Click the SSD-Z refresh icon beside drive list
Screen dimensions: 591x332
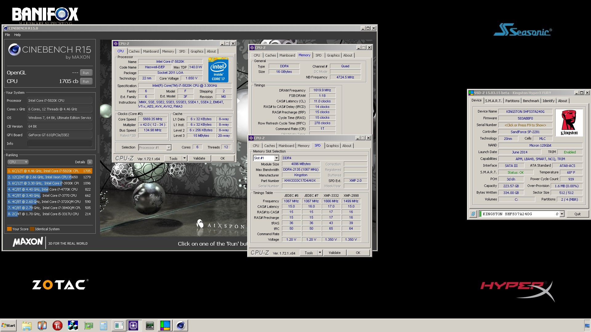tap(473, 214)
